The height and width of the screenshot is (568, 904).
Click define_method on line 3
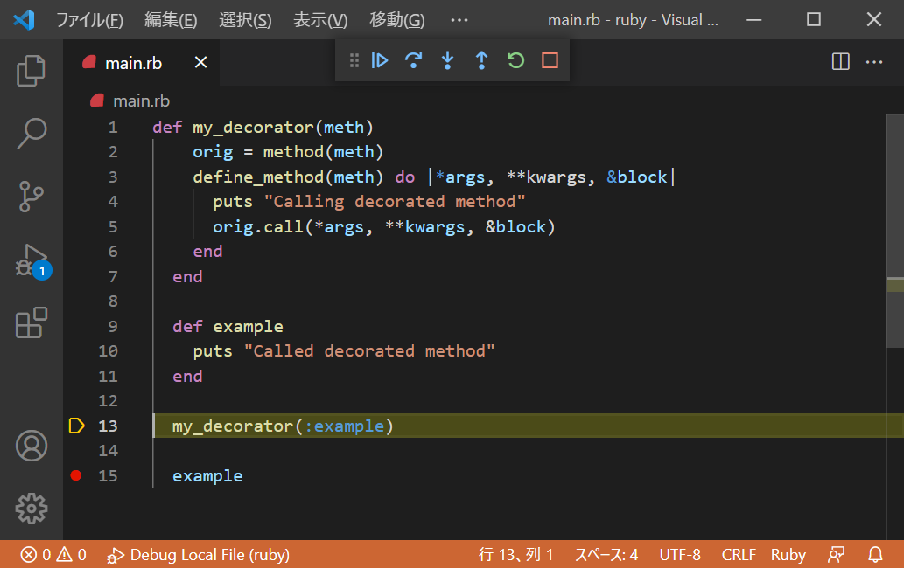pos(258,177)
